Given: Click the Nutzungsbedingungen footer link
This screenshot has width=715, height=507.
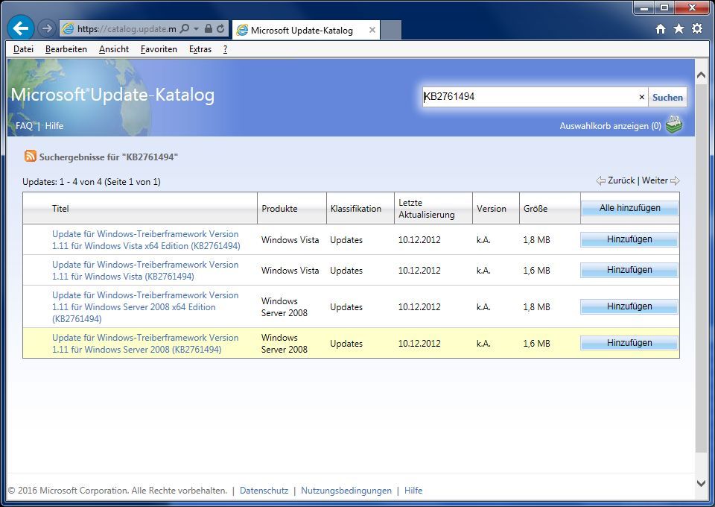Looking at the screenshot, I should [346, 491].
